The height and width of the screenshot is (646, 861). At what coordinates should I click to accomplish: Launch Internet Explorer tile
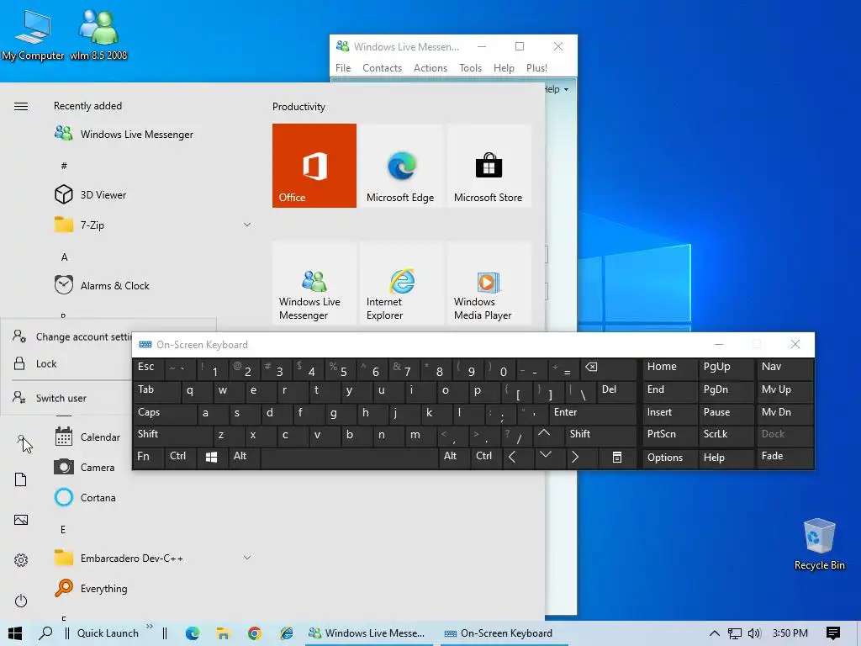pos(401,284)
